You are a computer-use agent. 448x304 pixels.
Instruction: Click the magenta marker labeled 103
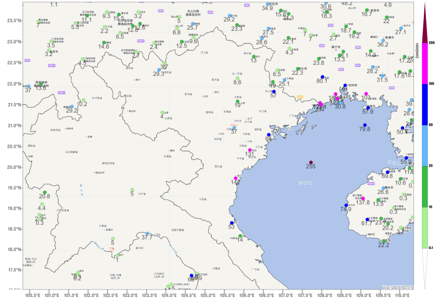[x=366, y=94]
